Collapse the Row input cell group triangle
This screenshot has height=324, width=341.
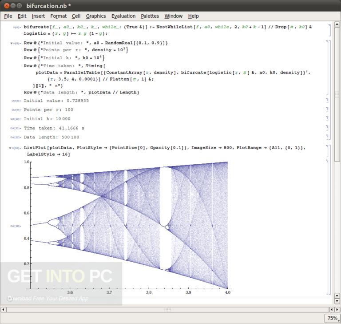tap(11, 43)
